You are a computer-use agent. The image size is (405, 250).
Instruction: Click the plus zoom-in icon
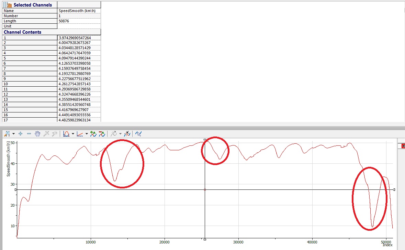[21, 134]
